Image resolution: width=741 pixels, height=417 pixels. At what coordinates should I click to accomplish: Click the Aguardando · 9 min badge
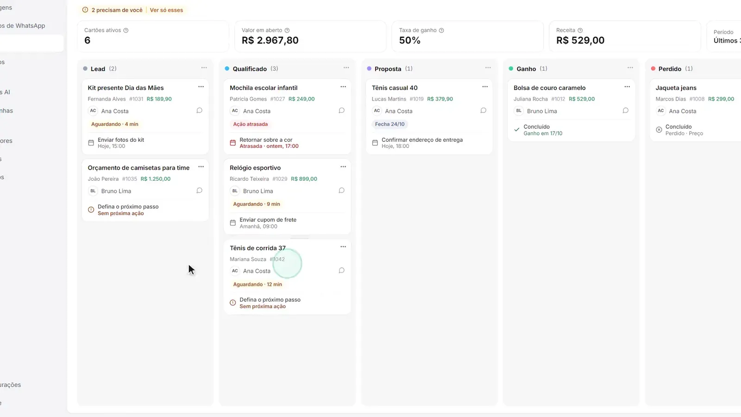click(257, 204)
